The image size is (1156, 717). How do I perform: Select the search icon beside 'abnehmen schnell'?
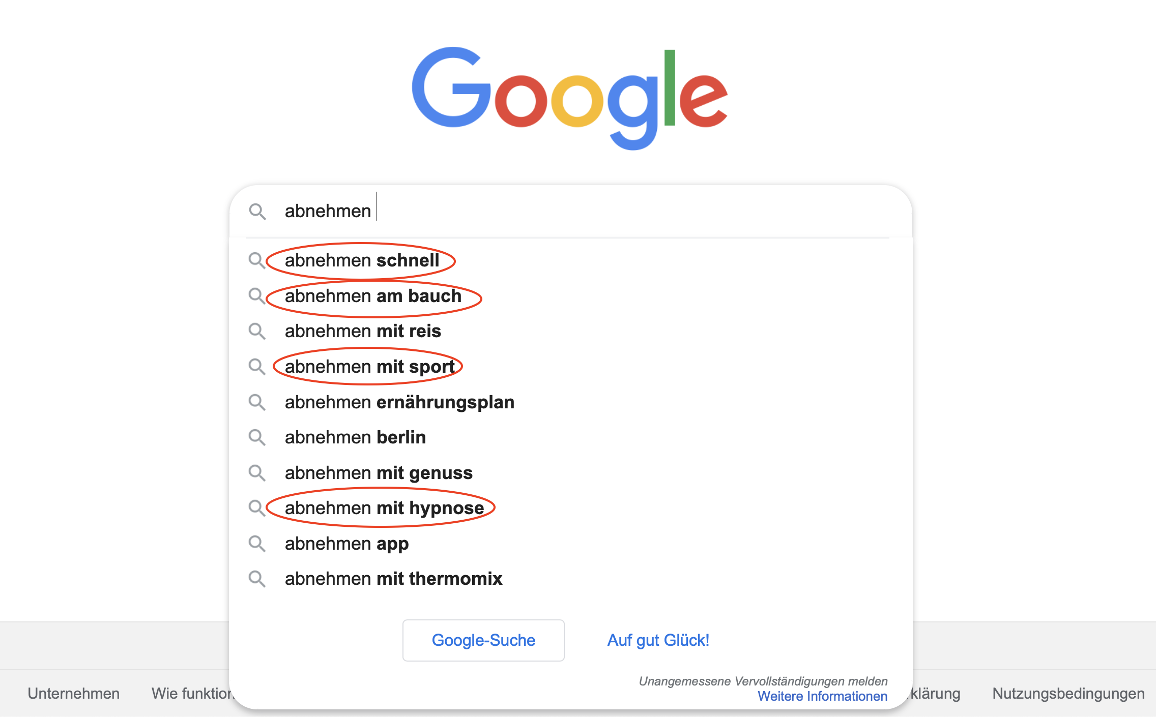point(257,261)
